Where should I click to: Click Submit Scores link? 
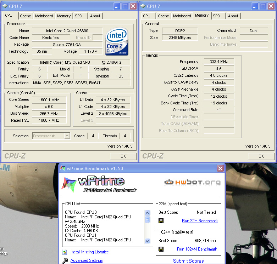click(x=188, y=261)
